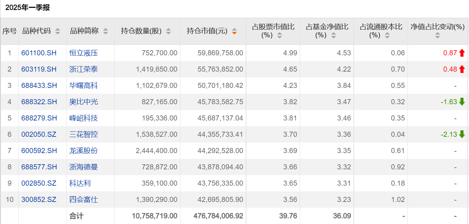Open the 浙江荣泰 stock name link

(x=84, y=69)
